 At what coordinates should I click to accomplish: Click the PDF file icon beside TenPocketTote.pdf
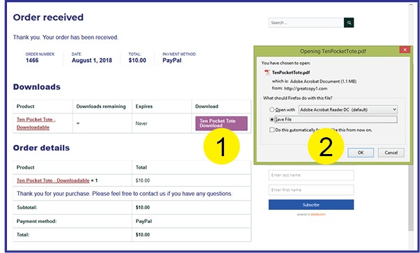[x=267, y=72]
